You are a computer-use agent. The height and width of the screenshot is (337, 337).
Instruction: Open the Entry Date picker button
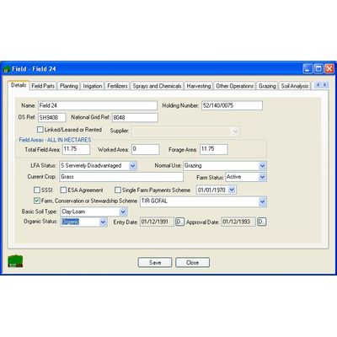(x=179, y=222)
